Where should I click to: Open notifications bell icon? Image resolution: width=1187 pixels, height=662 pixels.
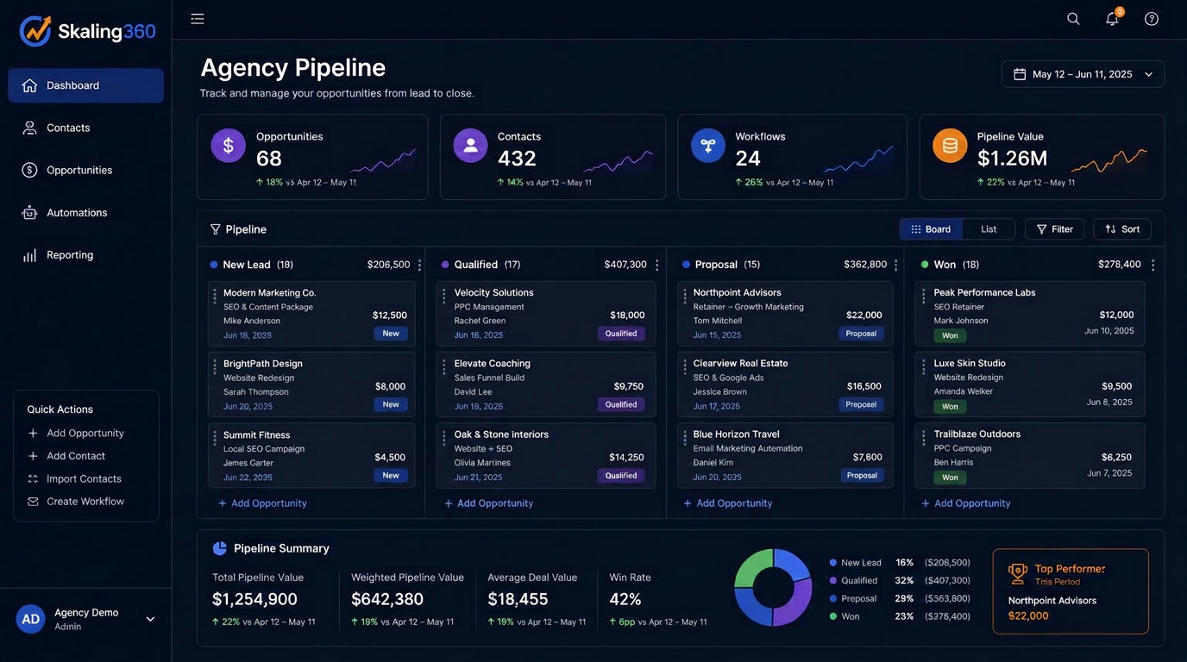coord(1113,18)
